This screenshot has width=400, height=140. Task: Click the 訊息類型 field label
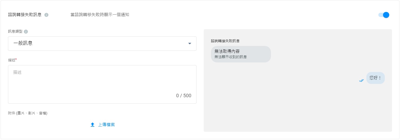pos(15,32)
